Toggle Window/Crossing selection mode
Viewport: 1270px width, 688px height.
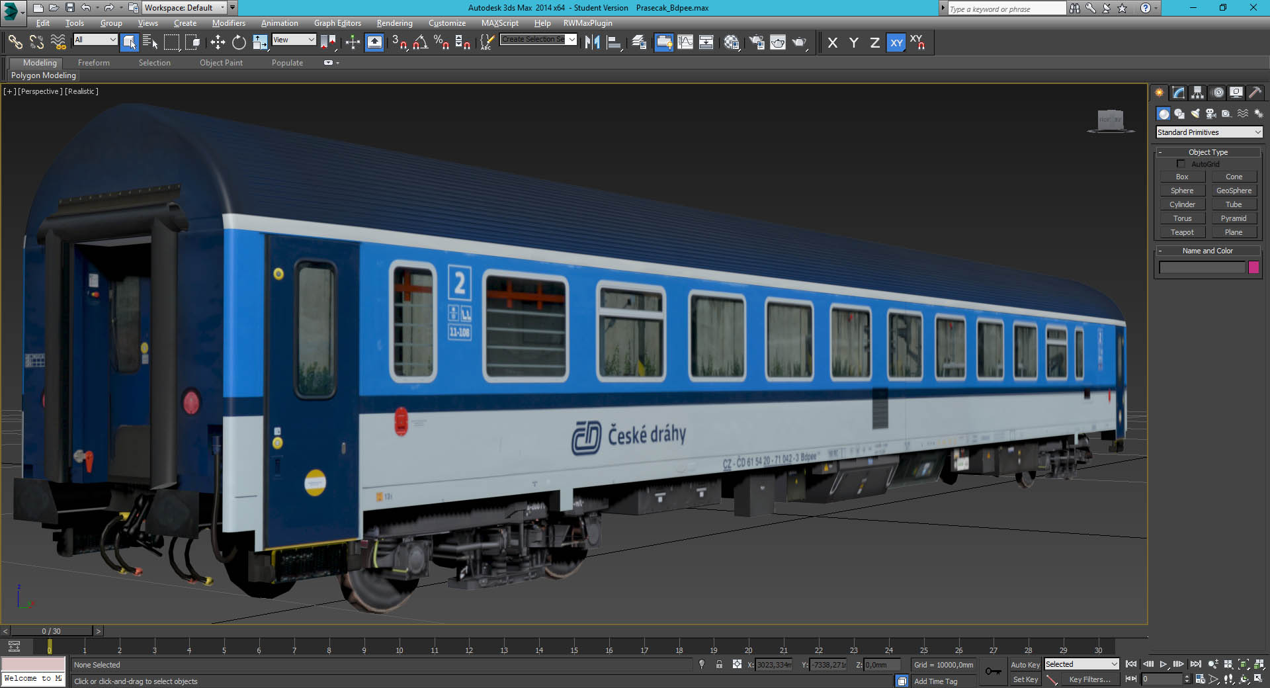[192, 42]
